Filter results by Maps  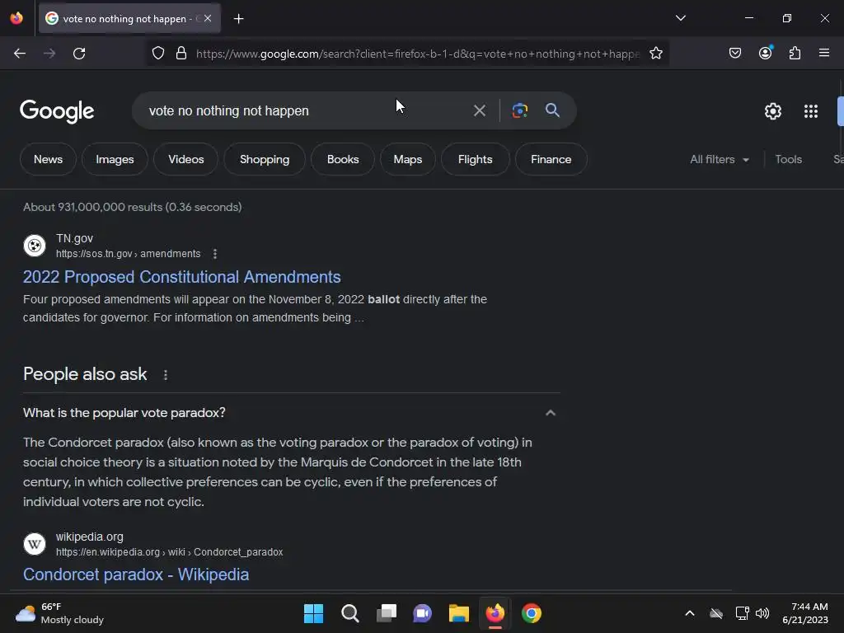408,159
